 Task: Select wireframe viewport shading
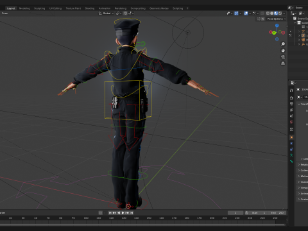[268, 13]
